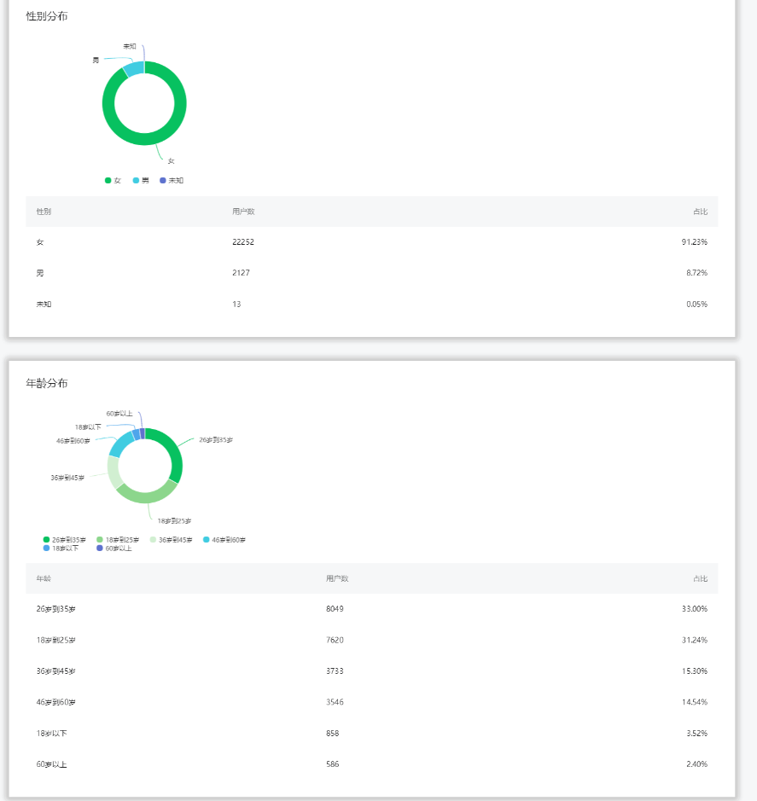Click the user count 13
Screen dimensions: 757x801
pyautogui.click(x=236, y=304)
